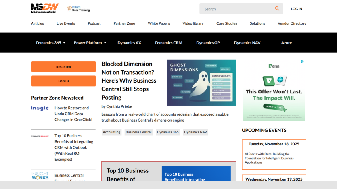
Task: Click the Vena logo in advertisement
Action: point(274,66)
